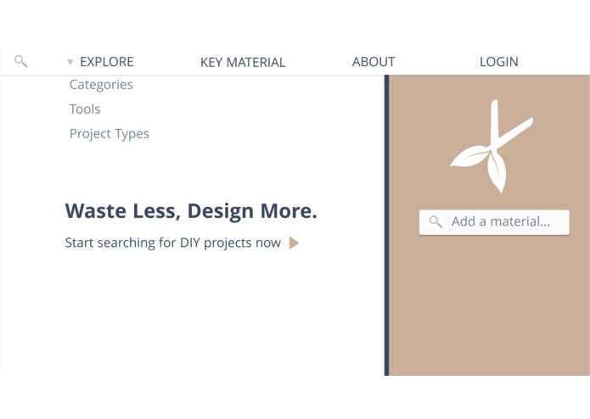
Task: Select Categories from Explore submenu
Action: coord(101,85)
